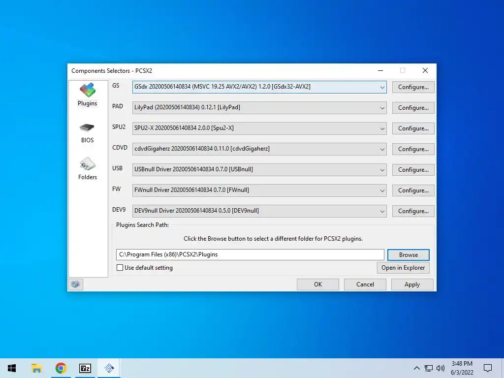Configure the SPU2 plugin
The image size is (504, 378).
[413, 128]
